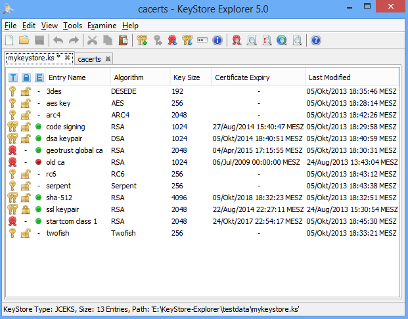Image resolution: width=408 pixels, height=319 pixels.
Task: Switch to the cacerts tab
Action: (x=89, y=59)
